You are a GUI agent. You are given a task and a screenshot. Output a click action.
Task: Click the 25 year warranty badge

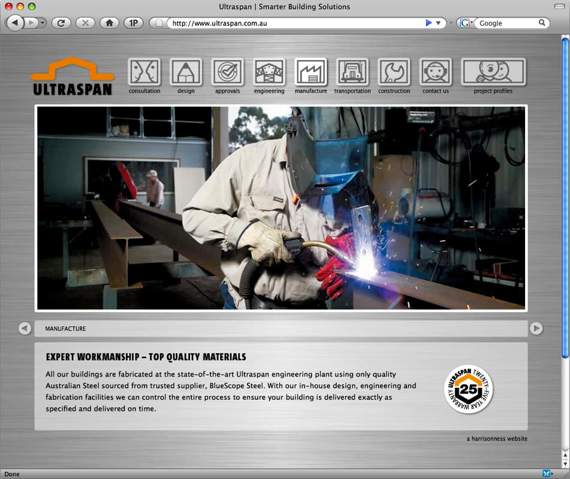coord(469,389)
